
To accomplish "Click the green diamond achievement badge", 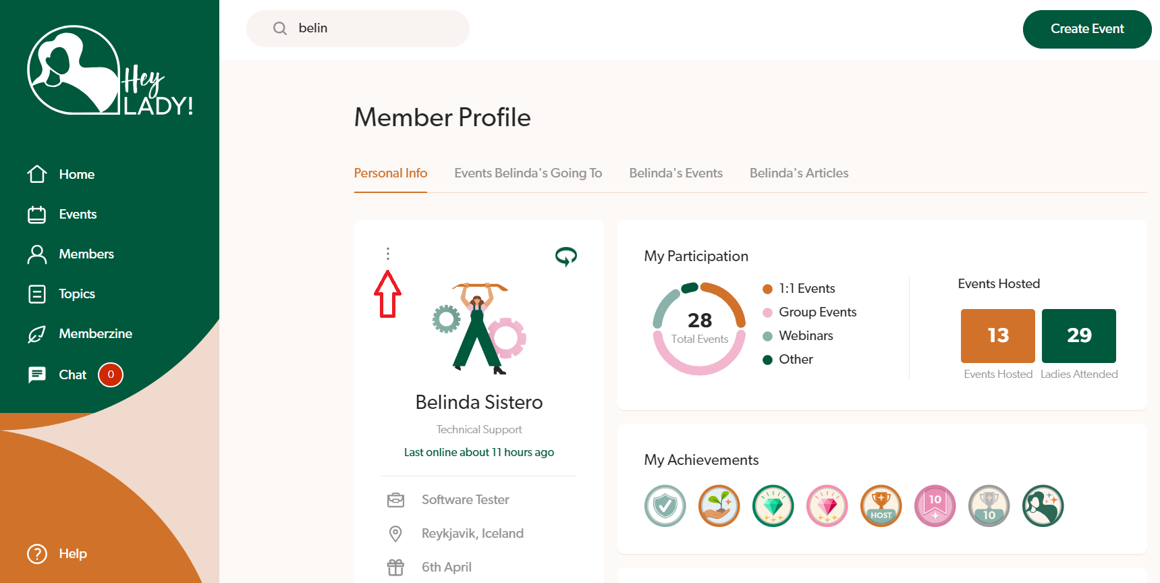I will pyautogui.click(x=773, y=506).
